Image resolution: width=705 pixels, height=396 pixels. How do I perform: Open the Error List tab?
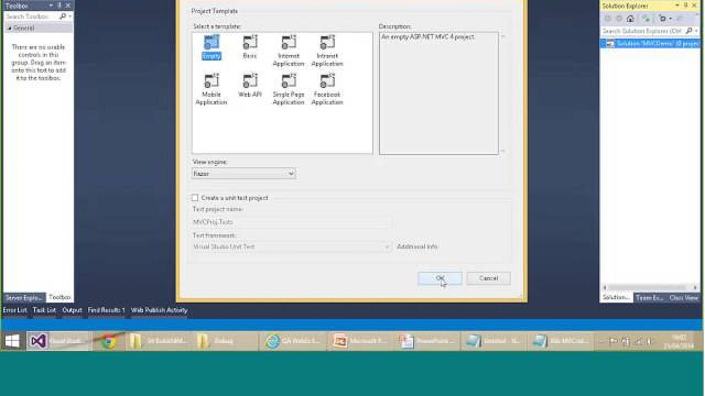(15, 310)
